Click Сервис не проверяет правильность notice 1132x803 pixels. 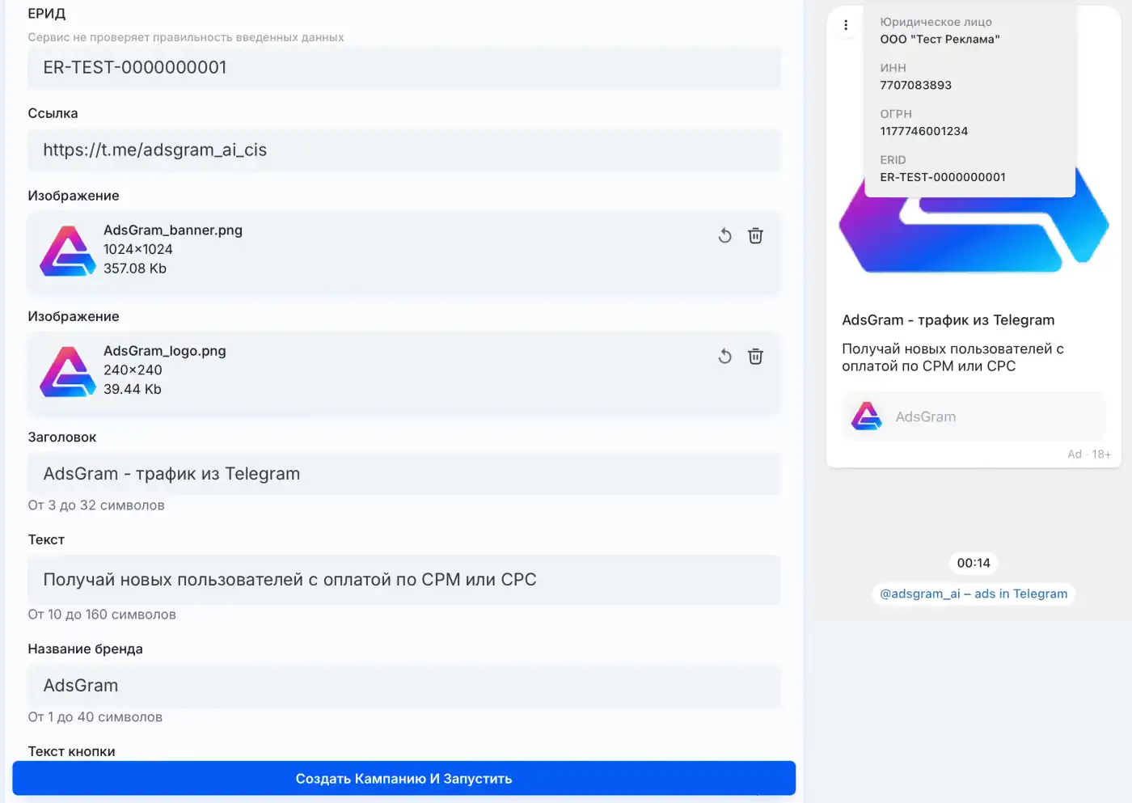(186, 37)
